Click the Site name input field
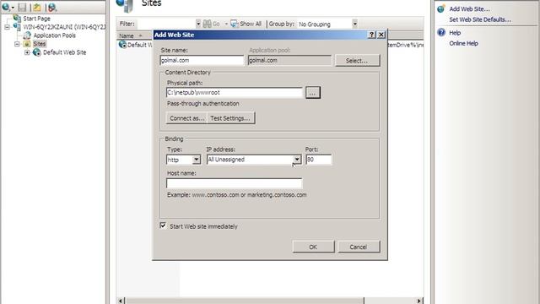This screenshot has width=540, height=304. (x=202, y=60)
